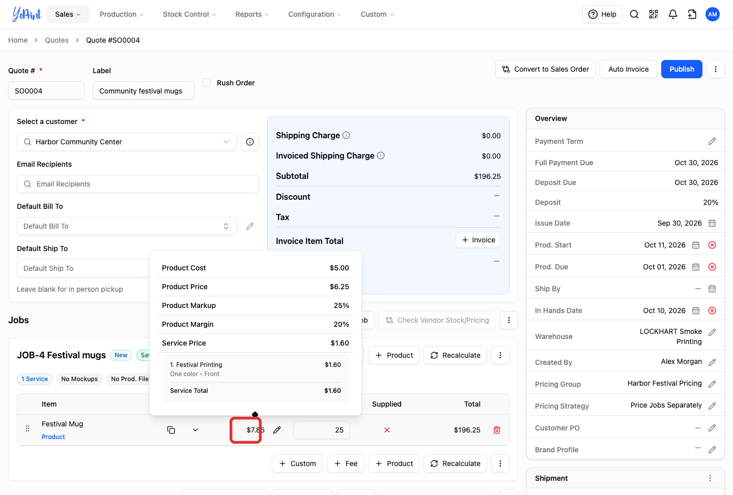The image size is (733, 495).
Task: Click the Help button
Action: coord(602,14)
